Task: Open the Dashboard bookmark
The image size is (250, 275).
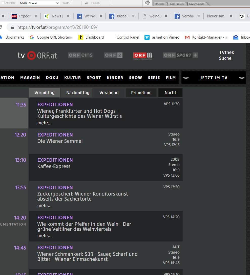Action: 91,37
